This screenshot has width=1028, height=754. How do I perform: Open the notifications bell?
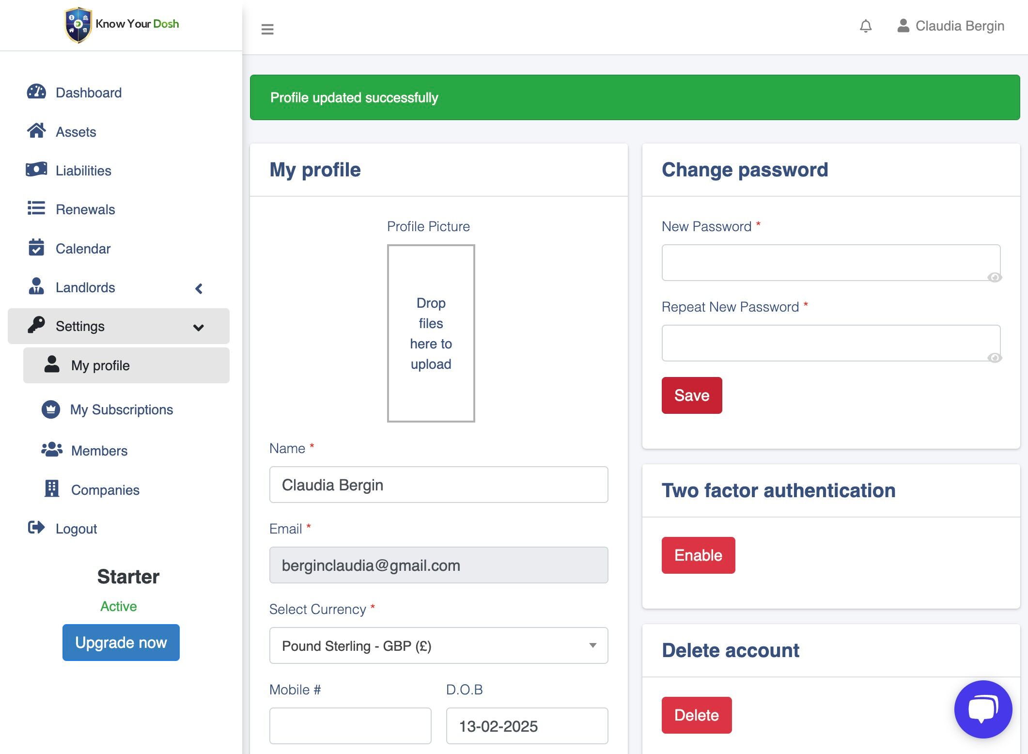coord(866,26)
